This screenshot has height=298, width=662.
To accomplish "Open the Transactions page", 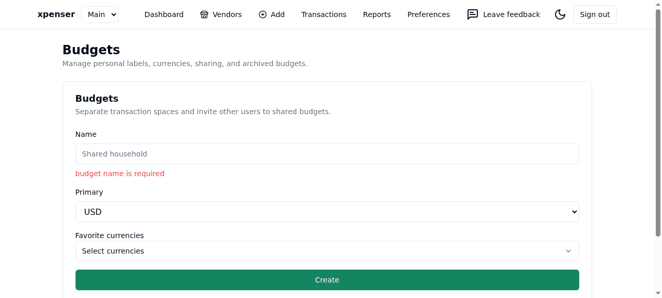I will click(324, 14).
